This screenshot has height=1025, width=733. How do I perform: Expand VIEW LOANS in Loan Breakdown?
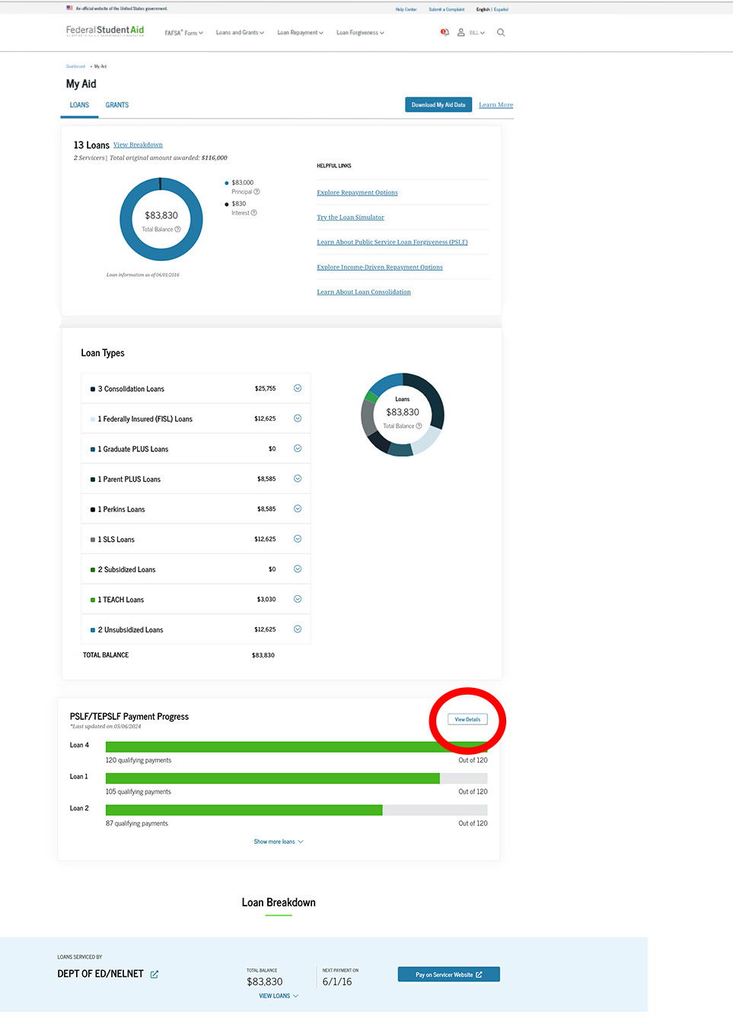(x=277, y=995)
